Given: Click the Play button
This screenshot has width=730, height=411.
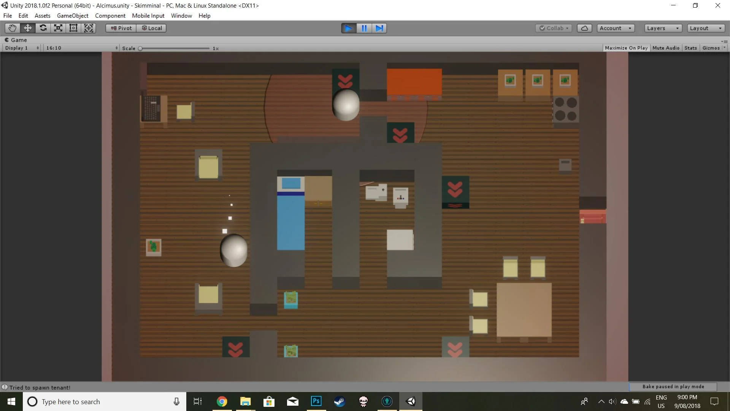Looking at the screenshot, I should [x=349, y=28].
